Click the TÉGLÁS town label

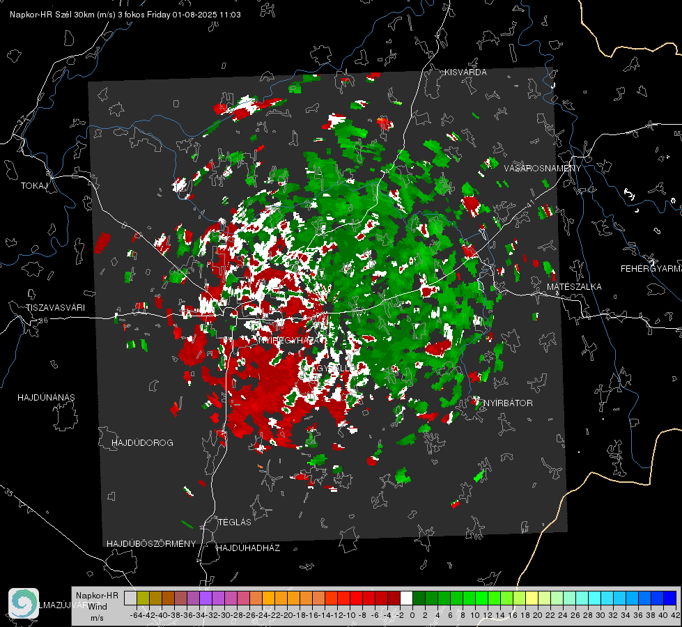click(235, 522)
